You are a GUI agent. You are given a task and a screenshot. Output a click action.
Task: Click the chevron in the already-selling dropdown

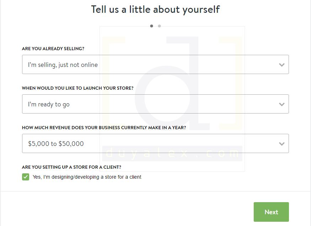(282, 65)
